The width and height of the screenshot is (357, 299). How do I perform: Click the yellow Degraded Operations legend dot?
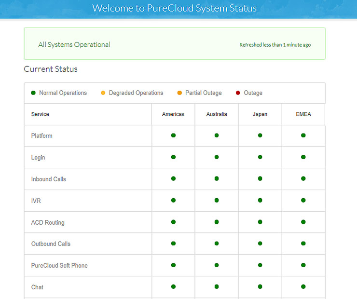pos(103,93)
